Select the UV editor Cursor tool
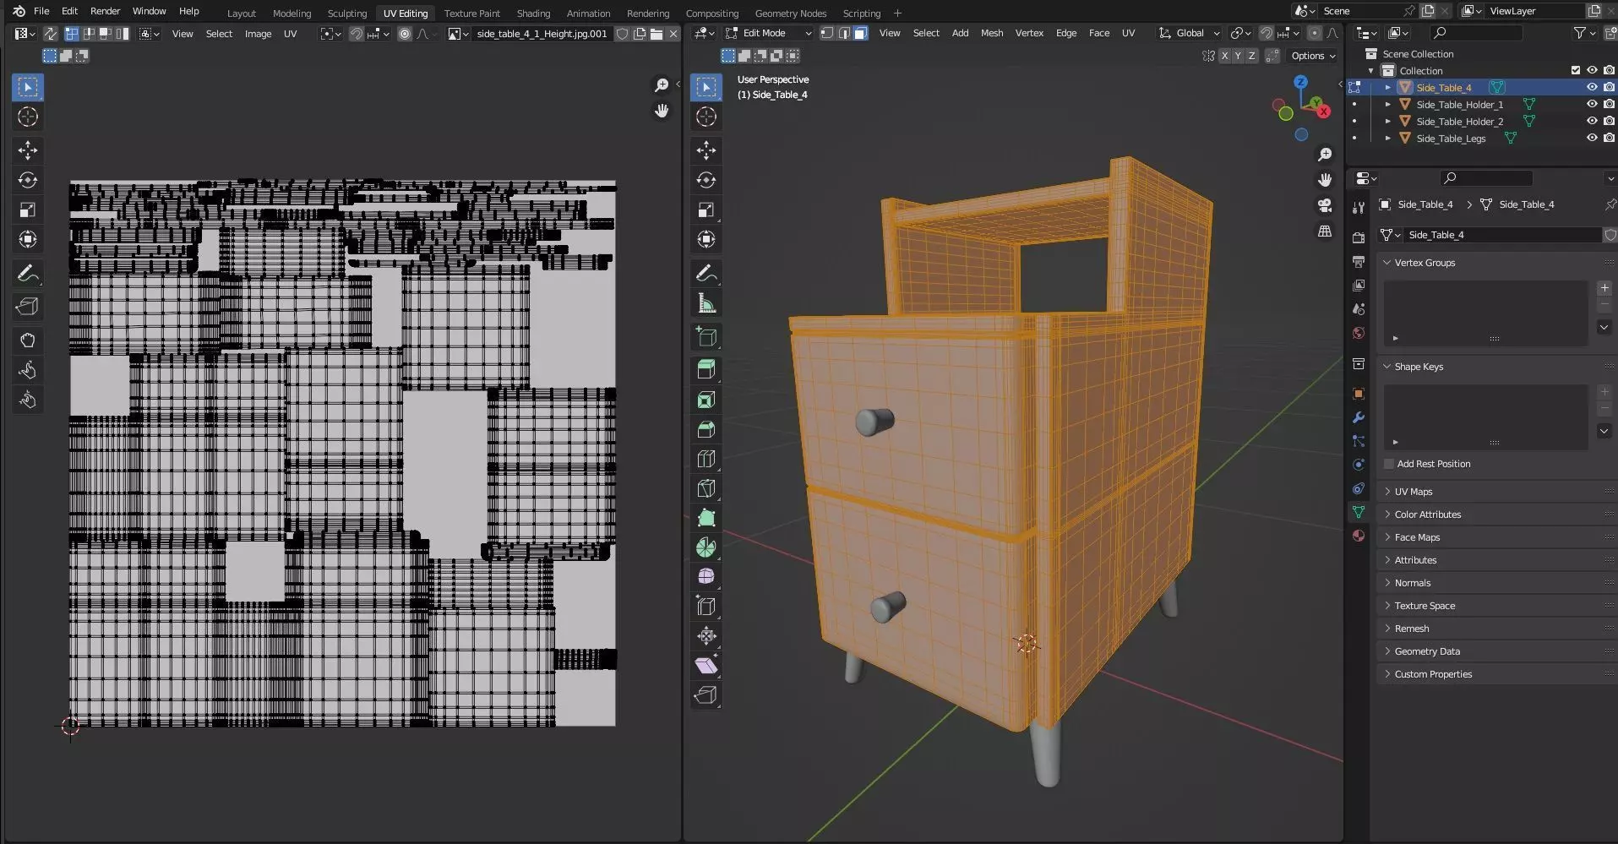 point(28,117)
